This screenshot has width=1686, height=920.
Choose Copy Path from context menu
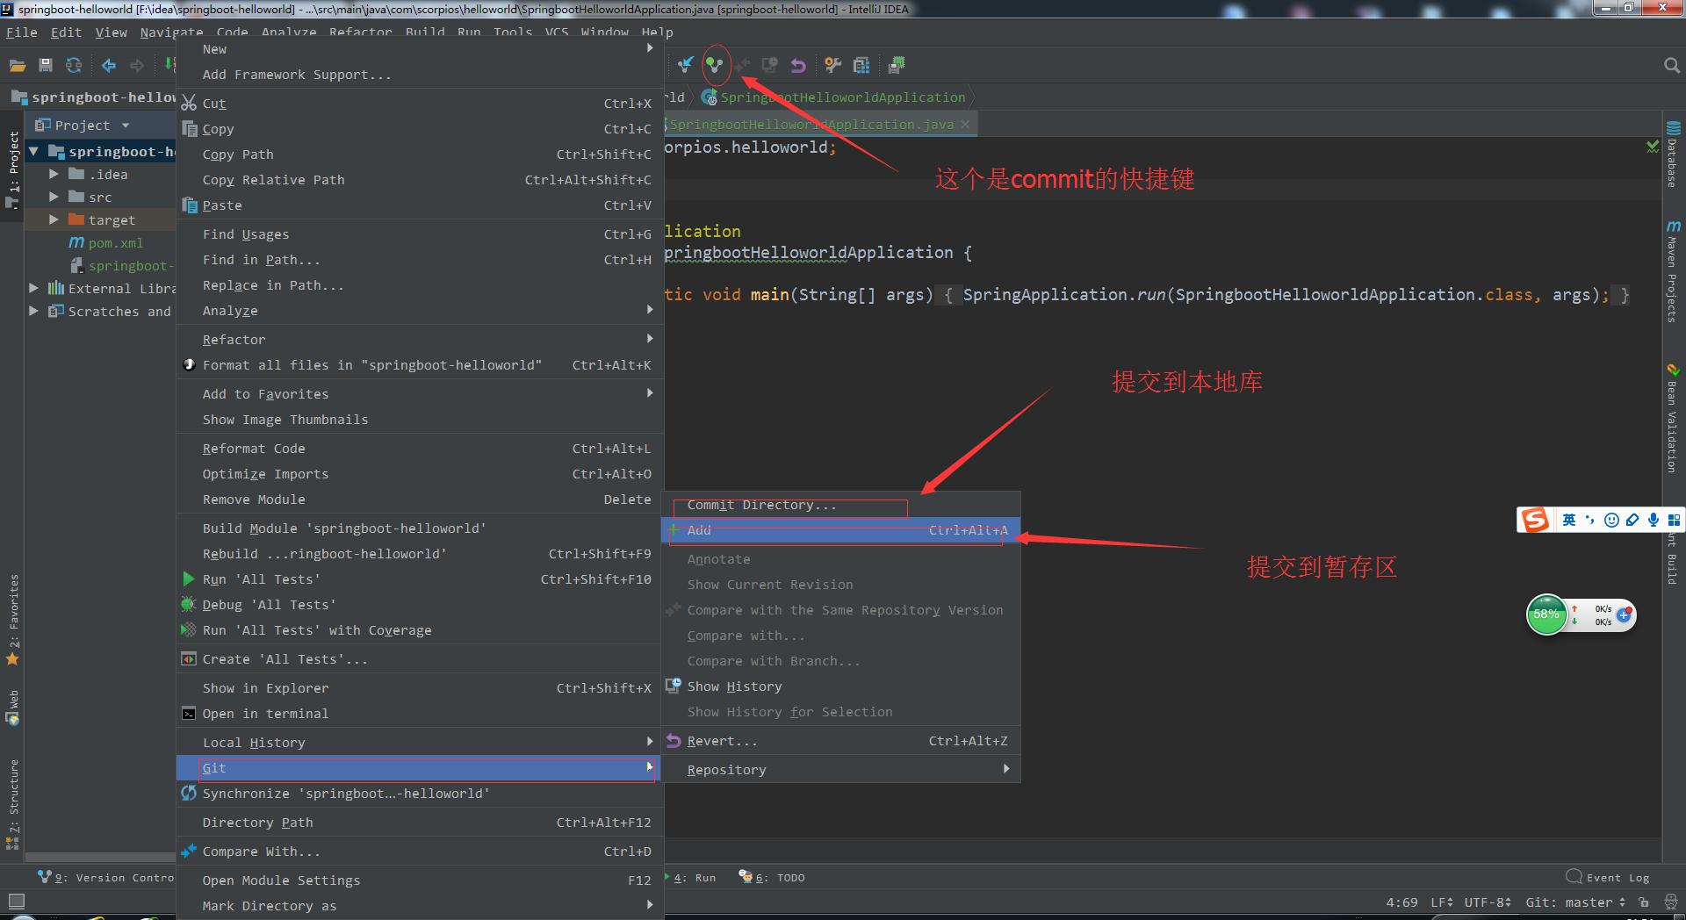coord(419,155)
